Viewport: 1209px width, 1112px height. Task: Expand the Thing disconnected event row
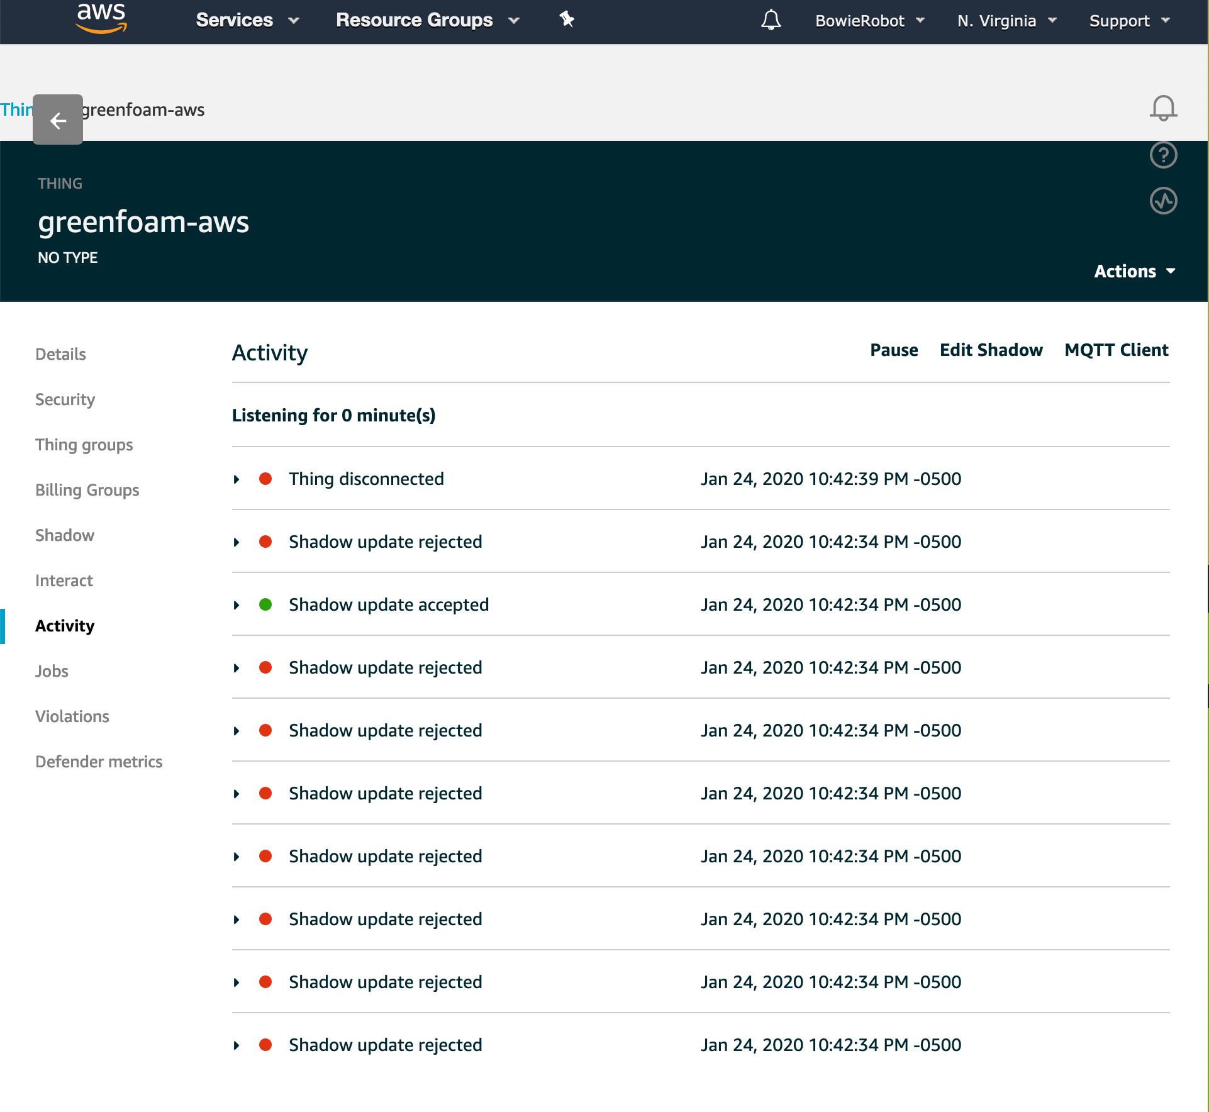click(x=237, y=479)
